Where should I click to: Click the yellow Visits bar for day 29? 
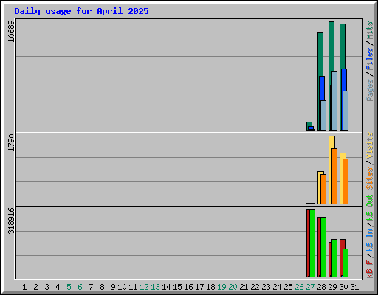pos(331,142)
